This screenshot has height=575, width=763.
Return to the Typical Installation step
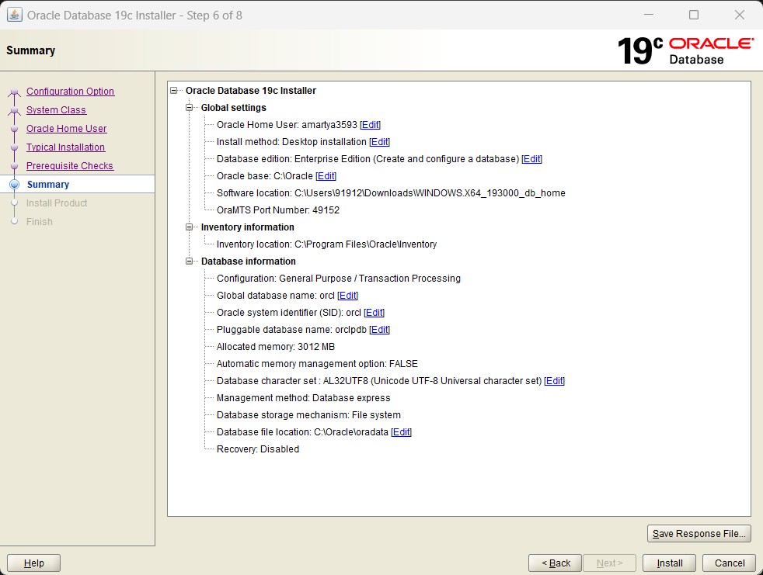(65, 147)
